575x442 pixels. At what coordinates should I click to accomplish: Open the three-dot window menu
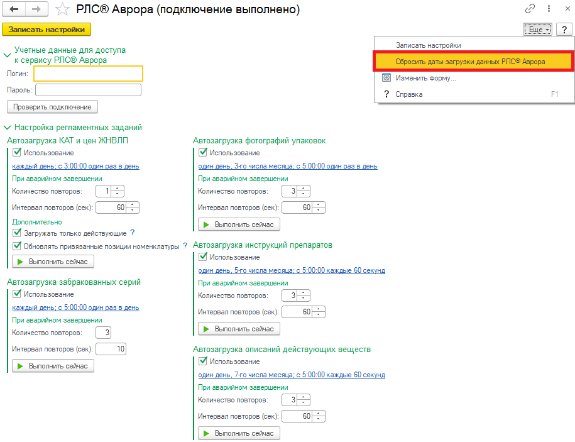(x=549, y=9)
